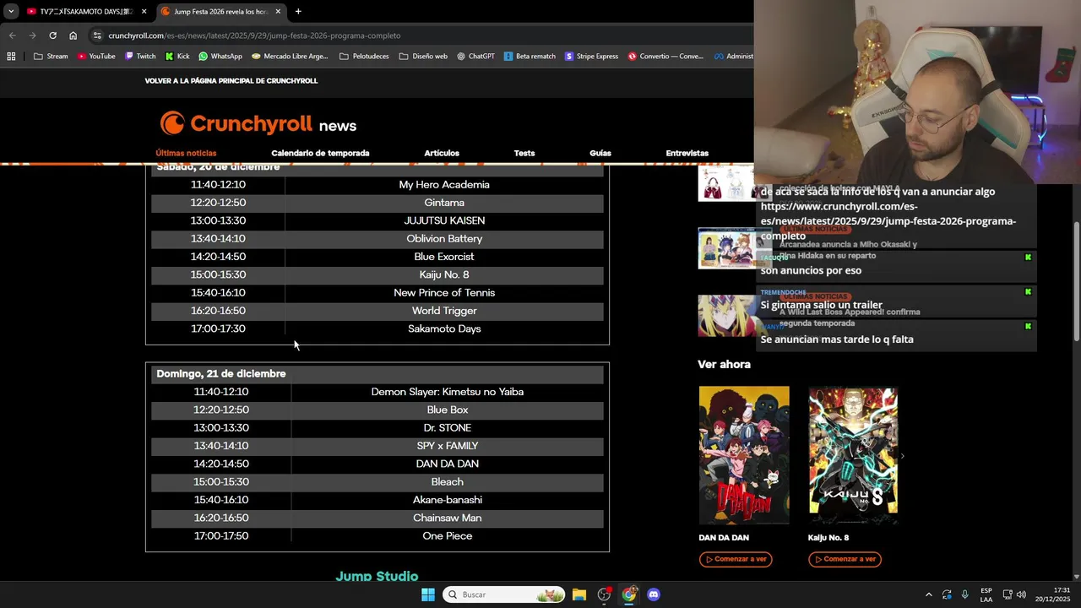Open the Tests menu item

pyautogui.click(x=524, y=153)
